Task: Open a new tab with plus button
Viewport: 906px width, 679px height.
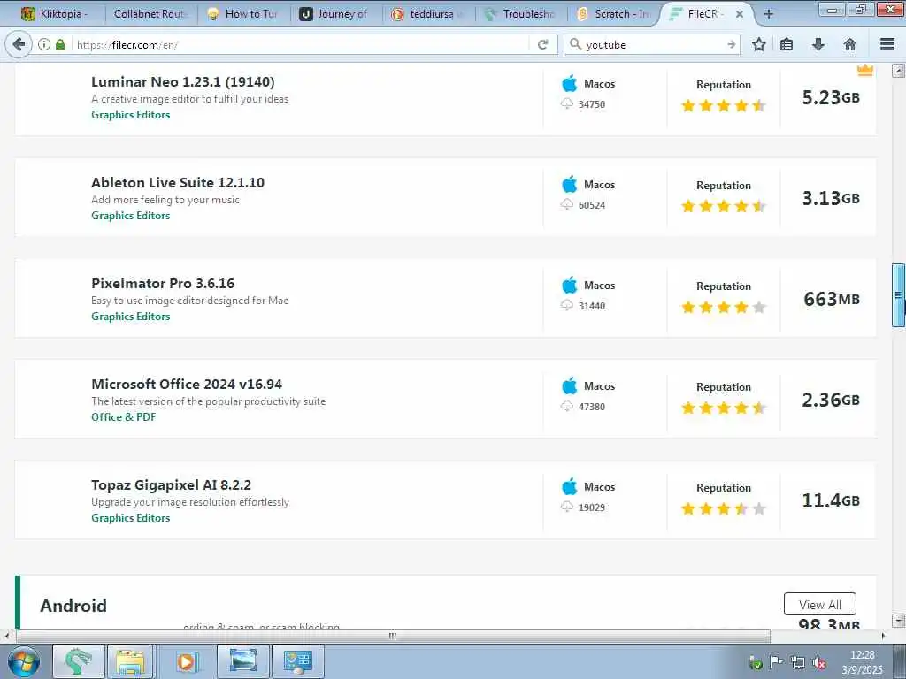Action: click(769, 14)
